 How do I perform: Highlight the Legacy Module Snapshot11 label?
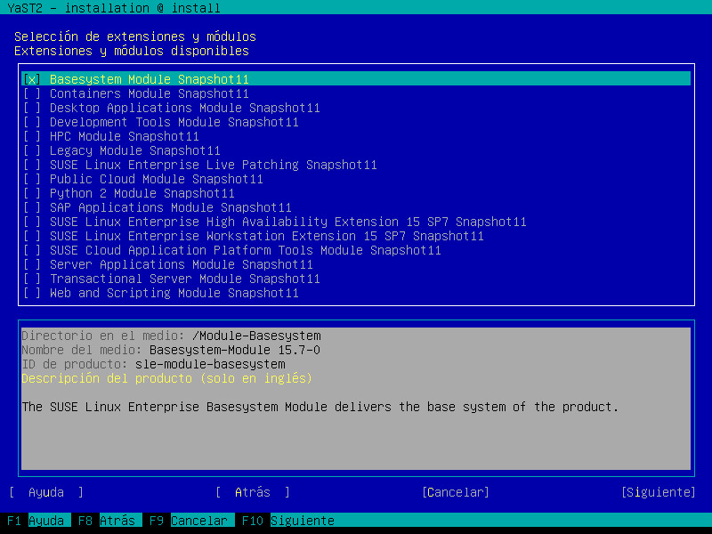coord(135,150)
